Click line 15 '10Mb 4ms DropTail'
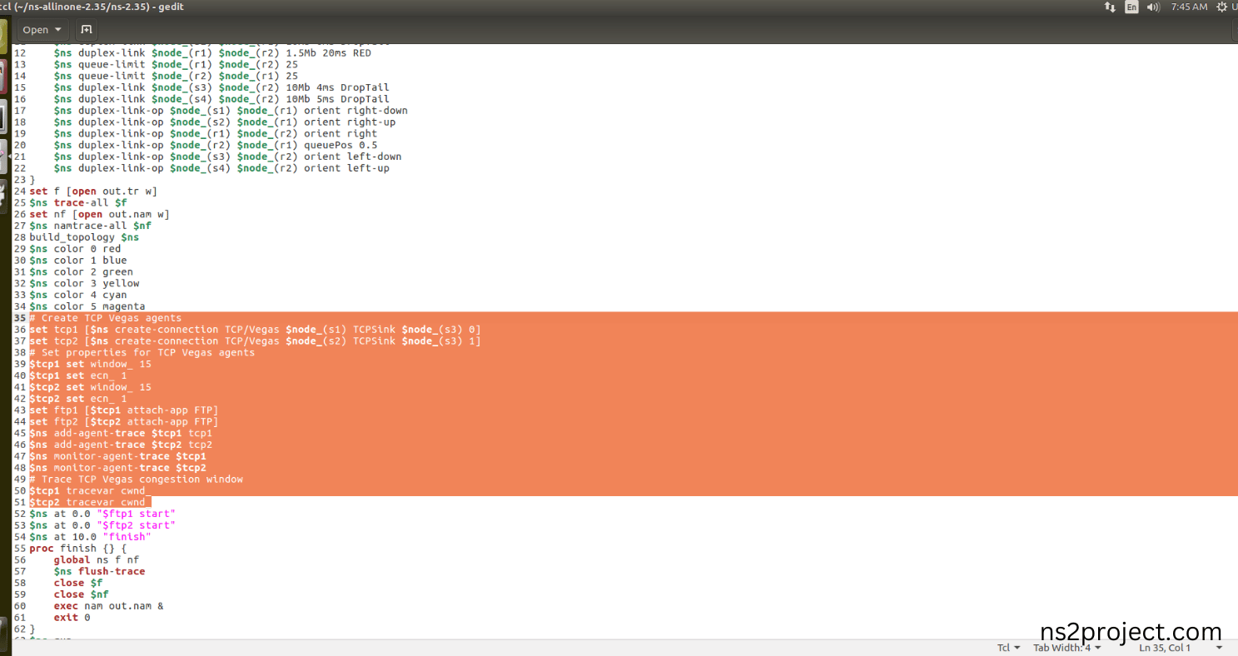Screen dimensions: 1238x656 click(x=221, y=87)
